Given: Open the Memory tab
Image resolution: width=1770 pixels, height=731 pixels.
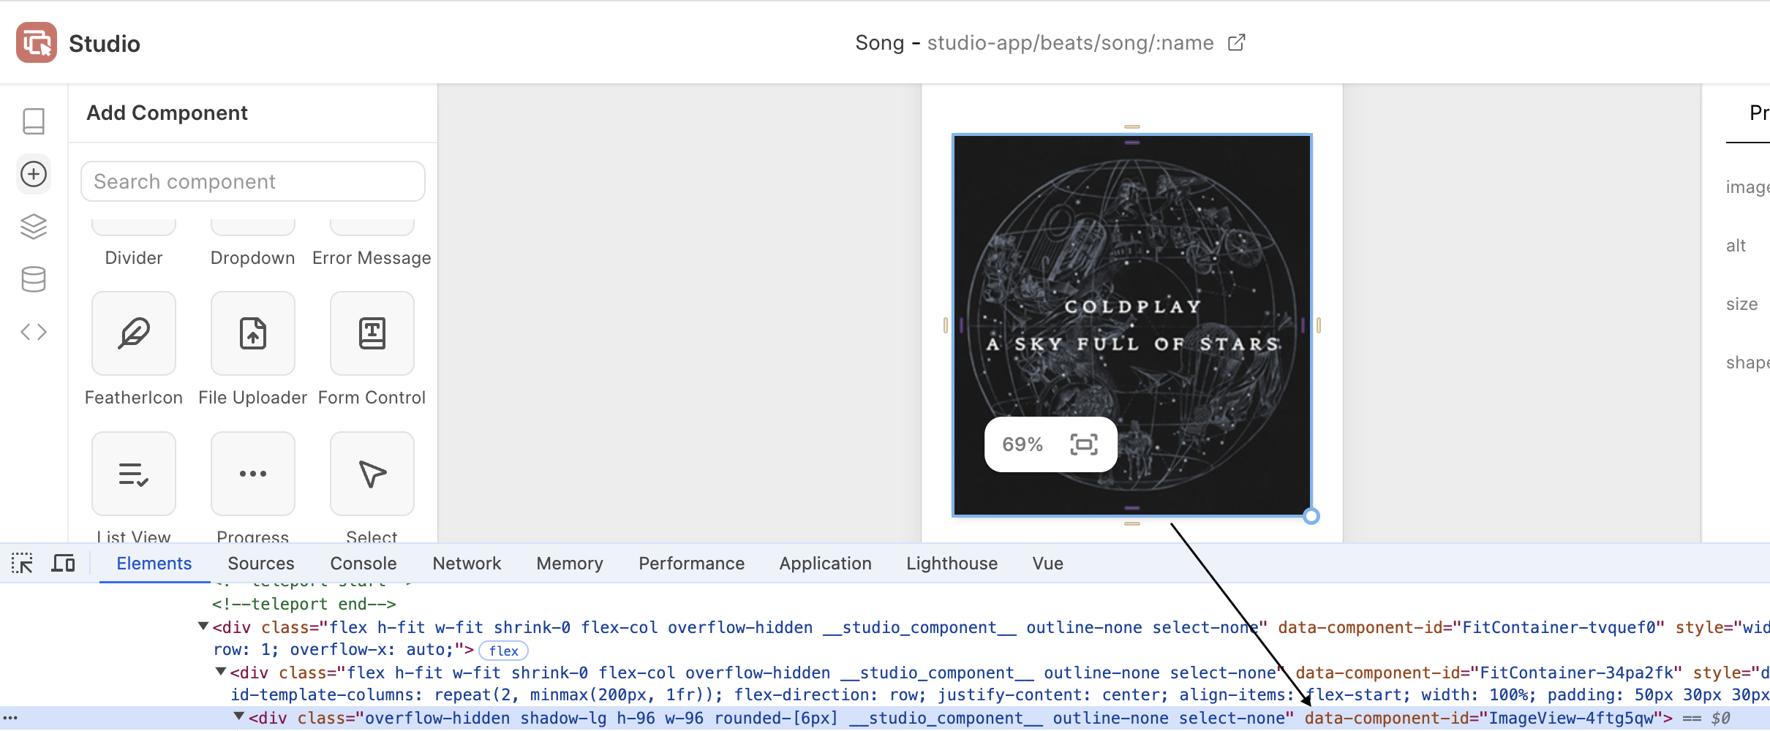Looking at the screenshot, I should point(570,564).
